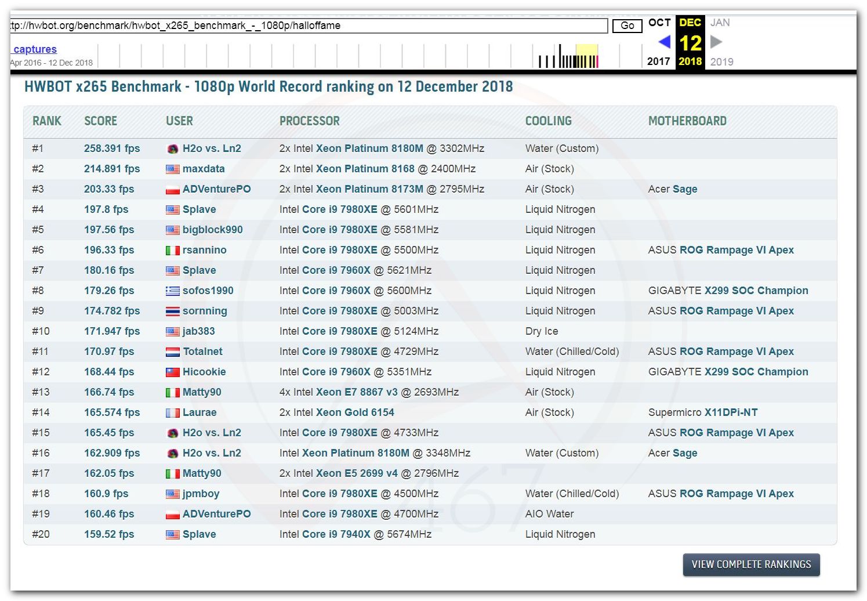This screenshot has width=867, height=601.
Task: Open the Xeon E7 8867 v3 processor link
Action: (357, 392)
